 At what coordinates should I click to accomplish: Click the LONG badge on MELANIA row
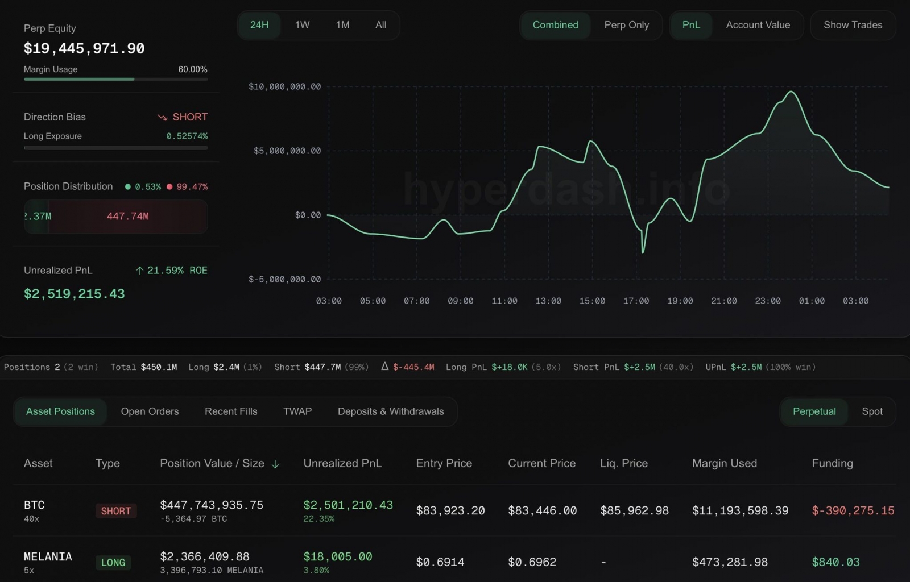tap(113, 563)
